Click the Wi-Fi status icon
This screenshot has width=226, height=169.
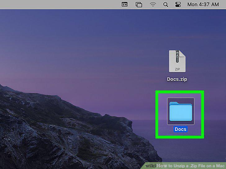(x=153, y=4)
